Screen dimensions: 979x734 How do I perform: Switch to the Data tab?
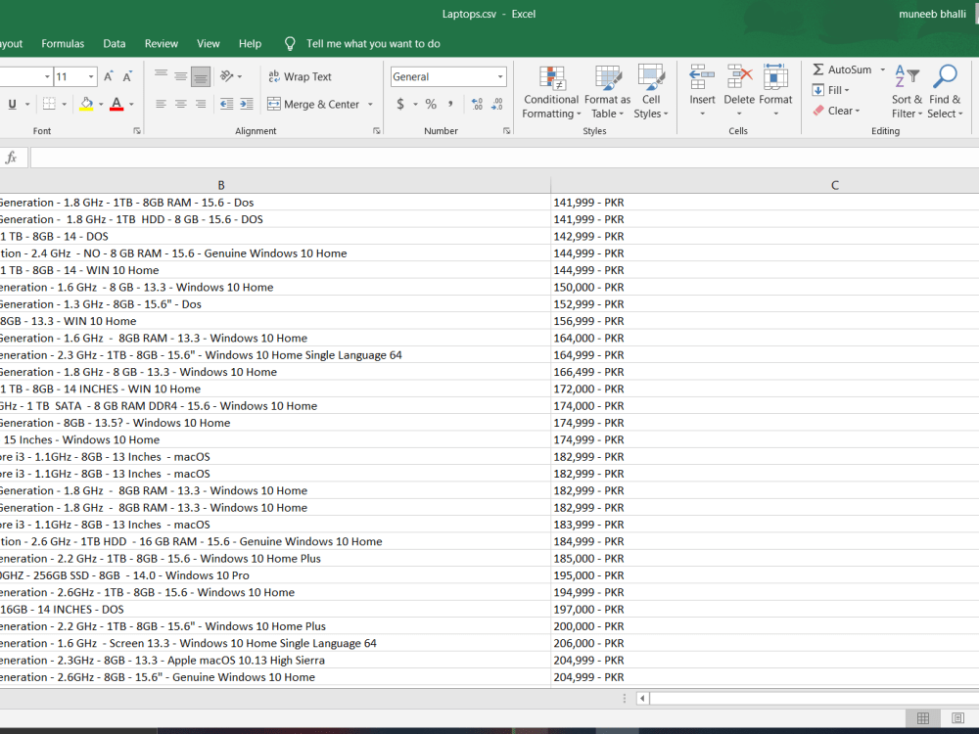115,44
